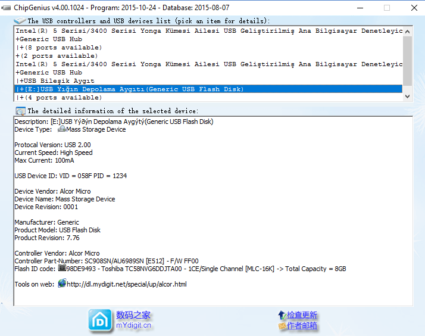Click Manufacturer: Generic text
Image resolution: width=425 pixels, height=336 pixels.
[46, 222]
